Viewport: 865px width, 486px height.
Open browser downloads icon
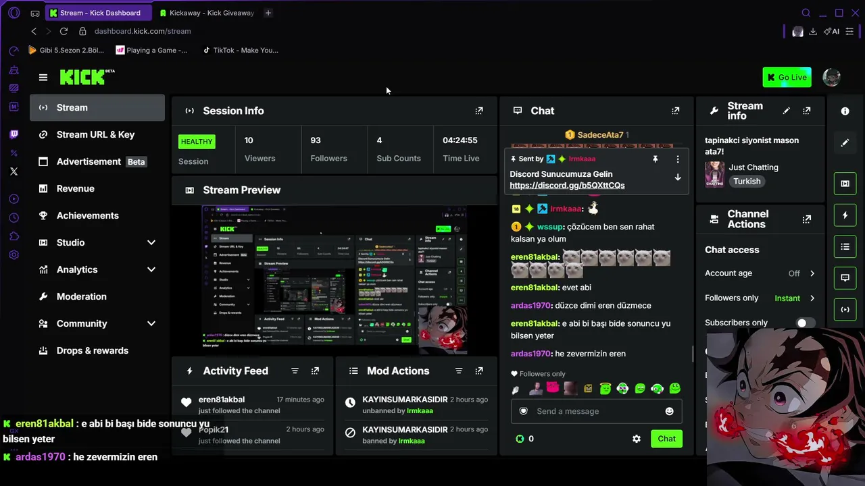pos(813,31)
